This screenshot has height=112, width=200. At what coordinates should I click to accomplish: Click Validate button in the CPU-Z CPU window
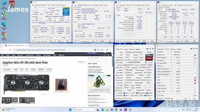coord(59,41)
